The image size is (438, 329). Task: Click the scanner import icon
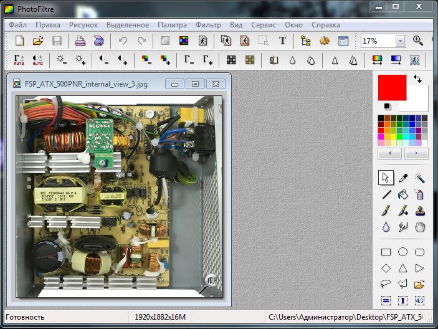click(x=98, y=41)
